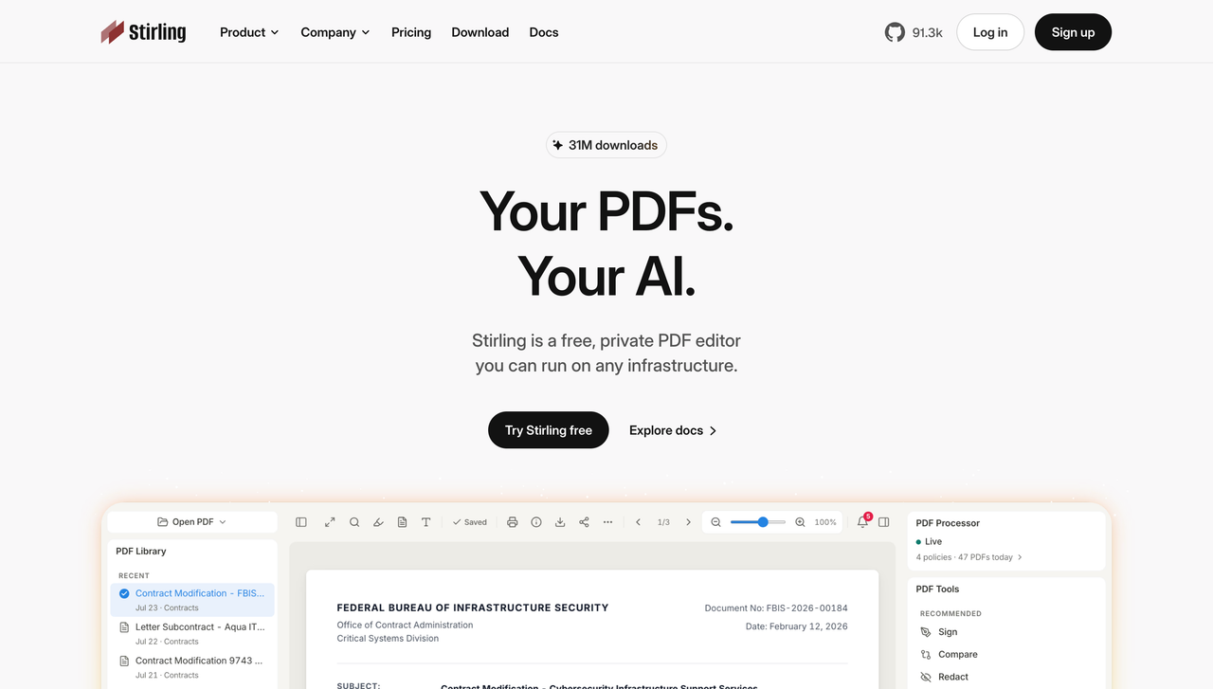Click the Office of Contract Administration line
The height and width of the screenshot is (689, 1213).
(405, 625)
